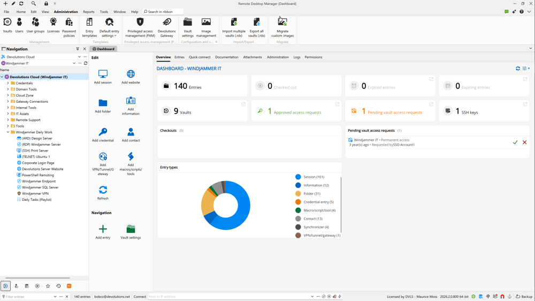The height and width of the screenshot is (301, 535).
Task: Refresh the dashboard via top-right icon
Action: pyautogui.click(x=518, y=69)
